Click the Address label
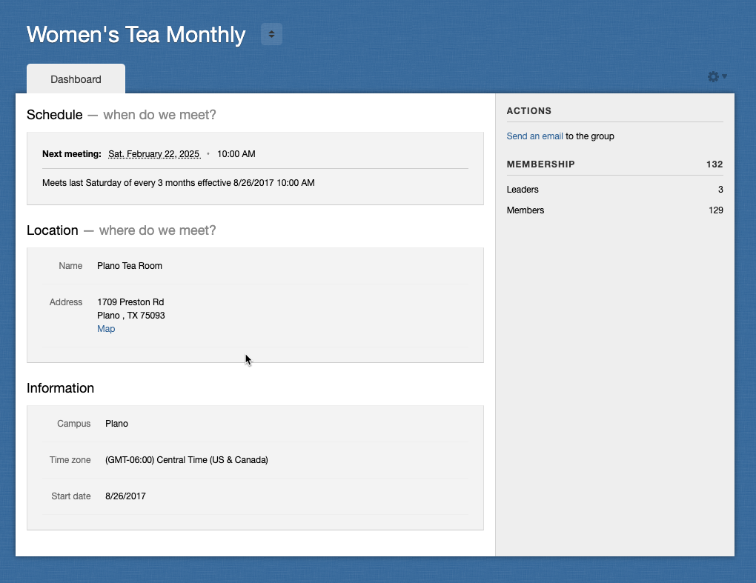This screenshot has width=756, height=583. coord(66,302)
